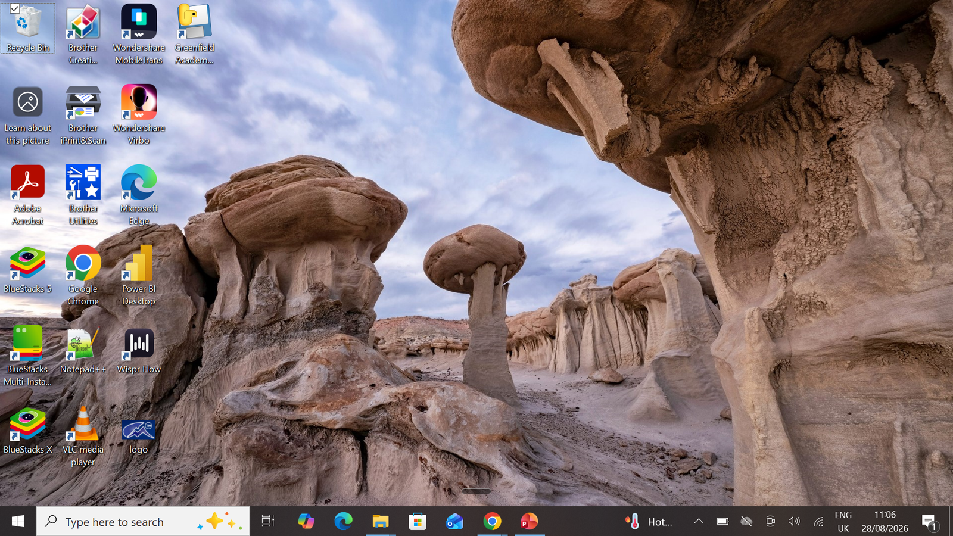Open Outlook from the taskbar
The width and height of the screenshot is (953, 536).
454,522
